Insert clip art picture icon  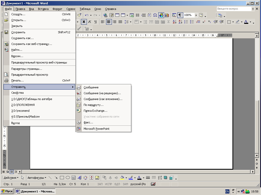tap(91, 178)
